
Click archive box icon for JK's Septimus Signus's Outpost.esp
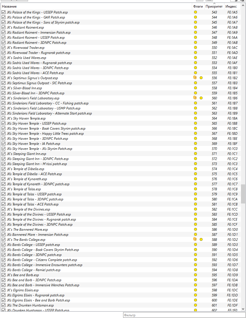(195, 78)
